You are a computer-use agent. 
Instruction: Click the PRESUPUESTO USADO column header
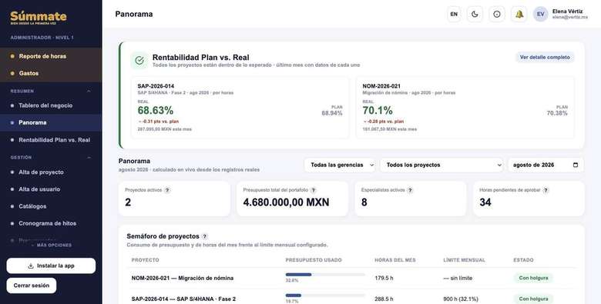(314, 260)
